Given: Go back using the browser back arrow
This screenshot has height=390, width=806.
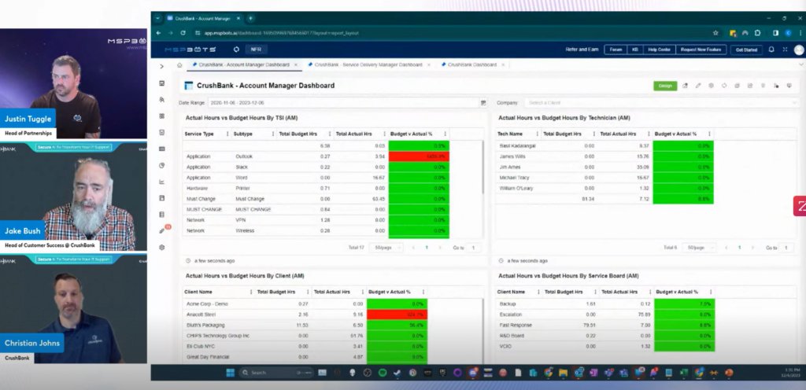Looking at the screenshot, I should tap(158, 33).
